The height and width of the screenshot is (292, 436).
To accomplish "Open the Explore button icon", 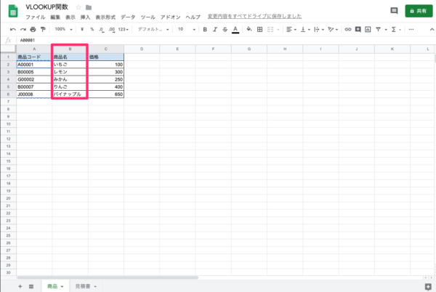I will pyautogui.click(x=428, y=287).
